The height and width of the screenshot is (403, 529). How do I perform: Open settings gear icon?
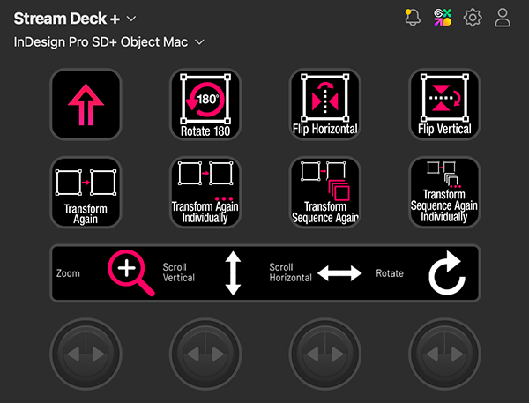[473, 18]
